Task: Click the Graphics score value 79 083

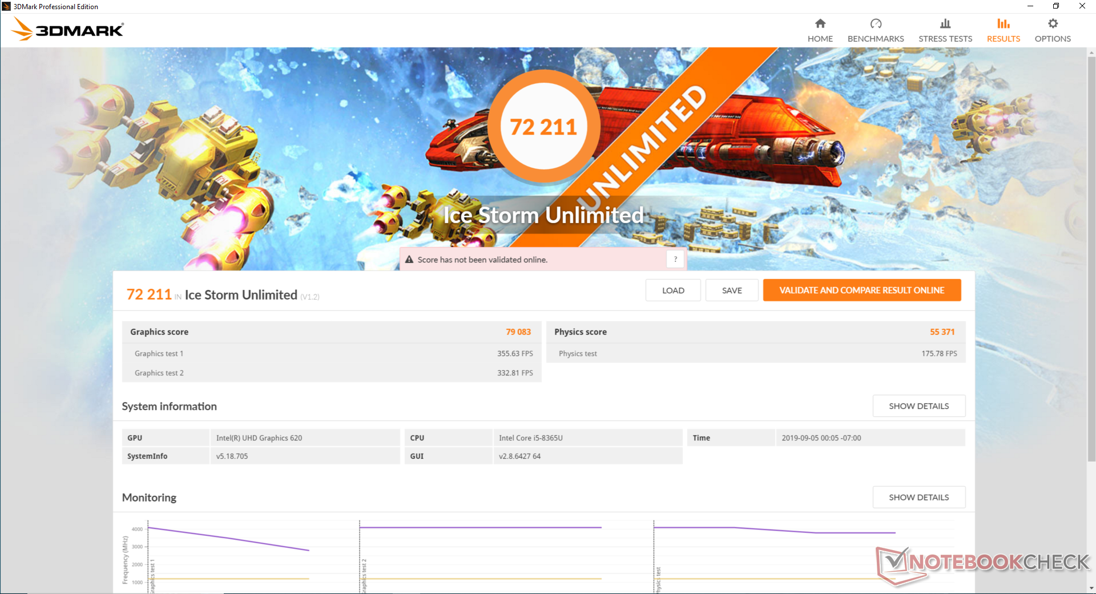Action: coord(518,332)
